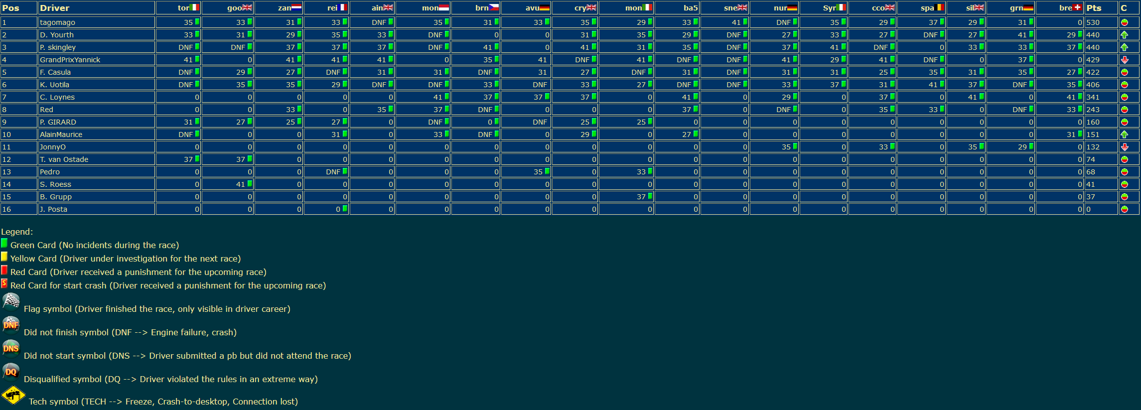Click the yellow card swatch in legend
This screenshot has height=410, width=1141.
(x=4, y=257)
